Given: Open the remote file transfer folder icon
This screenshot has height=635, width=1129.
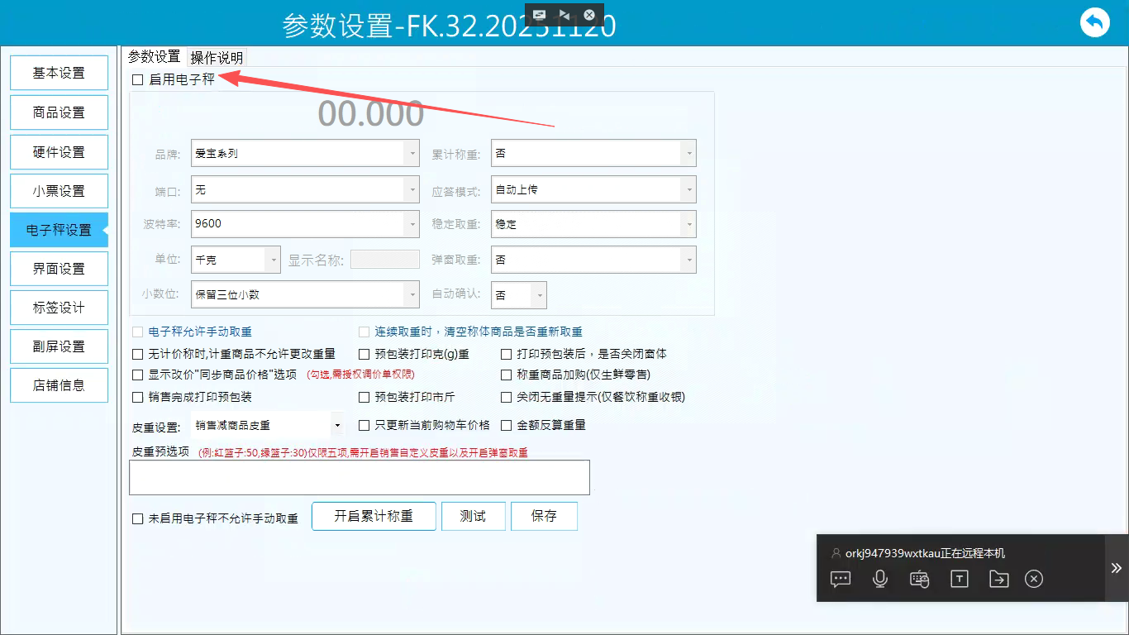Looking at the screenshot, I should [998, 579].
